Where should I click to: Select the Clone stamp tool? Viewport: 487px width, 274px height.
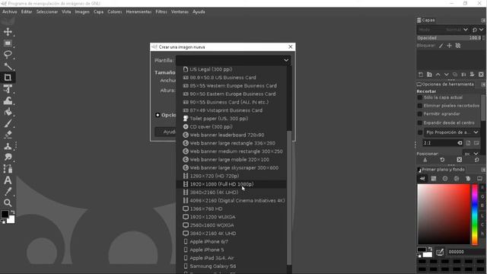click(8, 146)
